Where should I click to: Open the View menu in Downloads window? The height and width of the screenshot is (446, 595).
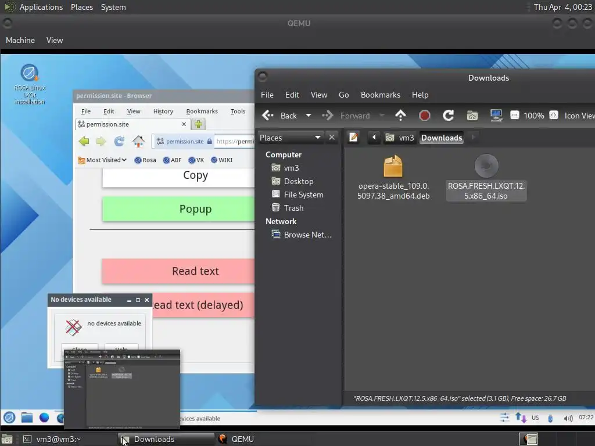319,95
